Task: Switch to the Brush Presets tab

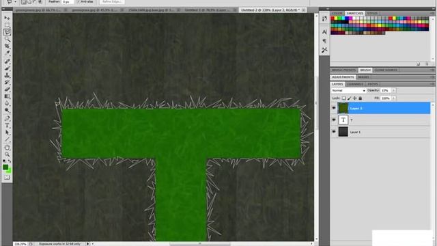Action: click(x=344, y=70)
